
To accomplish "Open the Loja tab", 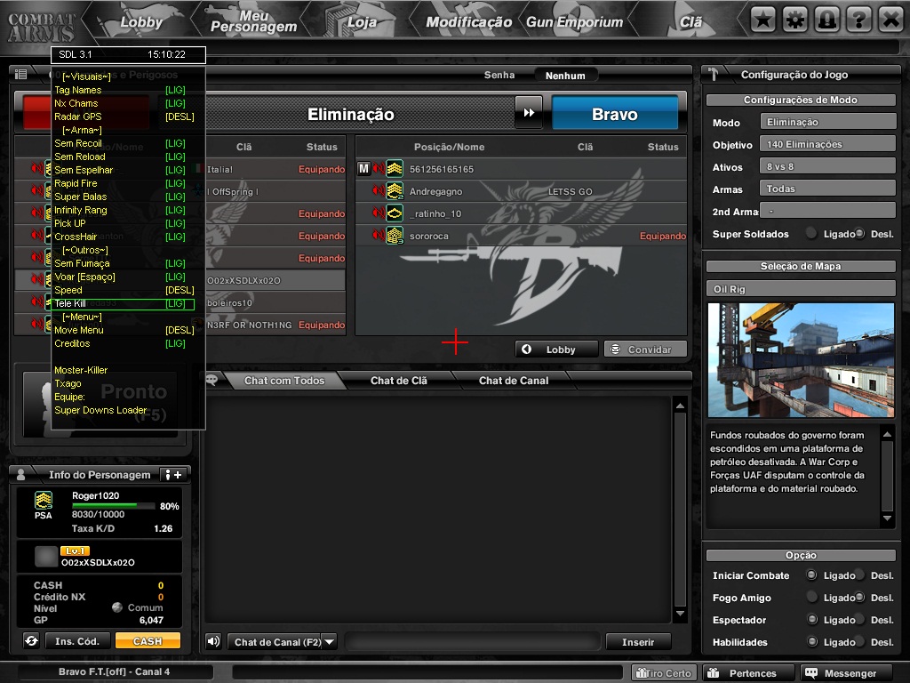I will coord(362,22).
